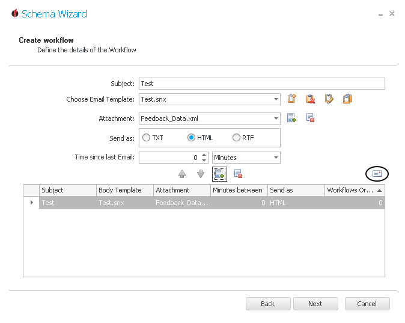Image resolution: width=405 pixels, height=323 pixels.
Task: Click the Body Template column header
Action: (125, 190)
